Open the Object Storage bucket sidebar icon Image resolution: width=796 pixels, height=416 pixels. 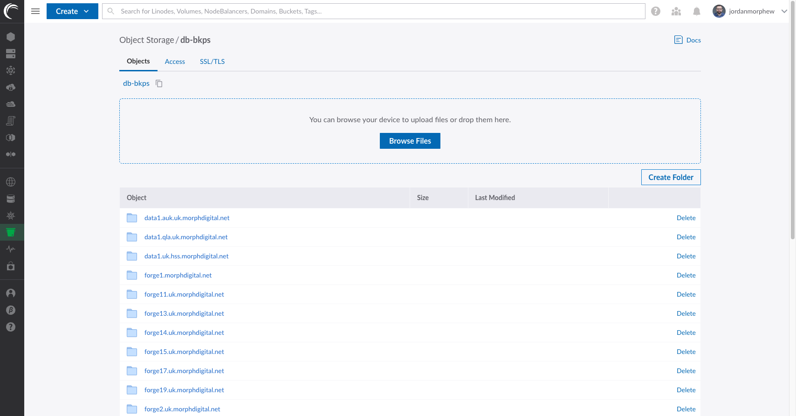[x=11, y=232]
